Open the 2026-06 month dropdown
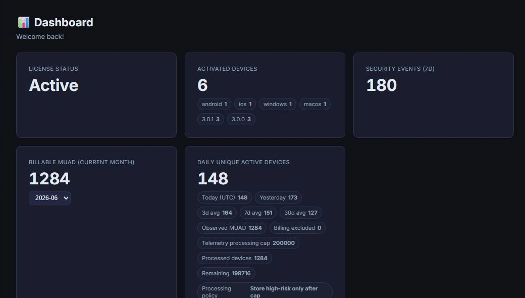The image size is (525, 298). [49, 198]
